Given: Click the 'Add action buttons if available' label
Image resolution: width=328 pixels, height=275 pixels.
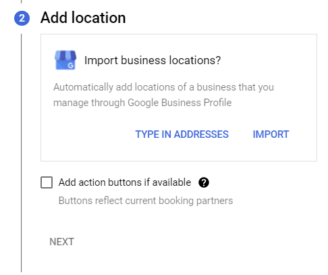Looking at the screenshot, I should point(125,182).
